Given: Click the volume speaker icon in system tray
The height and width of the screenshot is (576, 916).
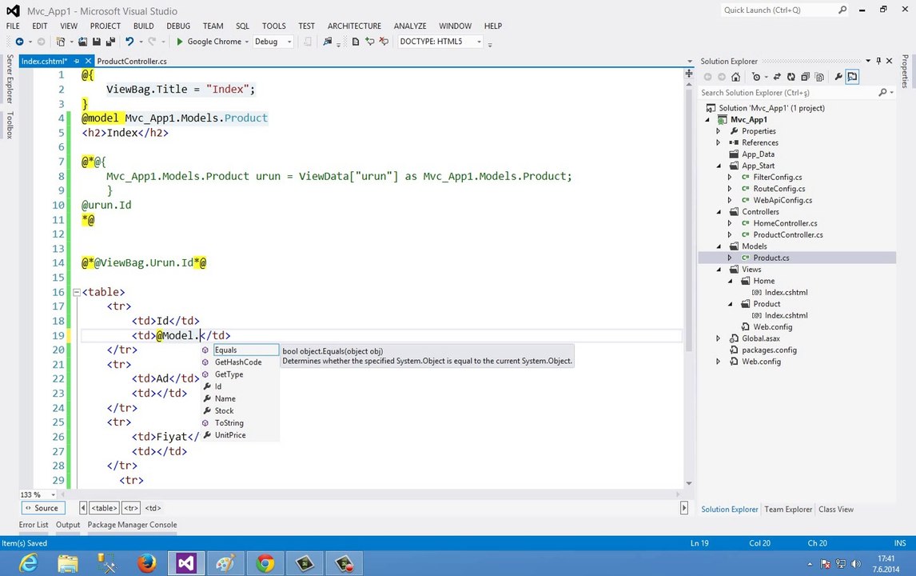Looking at the screenshot, I should pyautogui.click(x=856, y=564).
